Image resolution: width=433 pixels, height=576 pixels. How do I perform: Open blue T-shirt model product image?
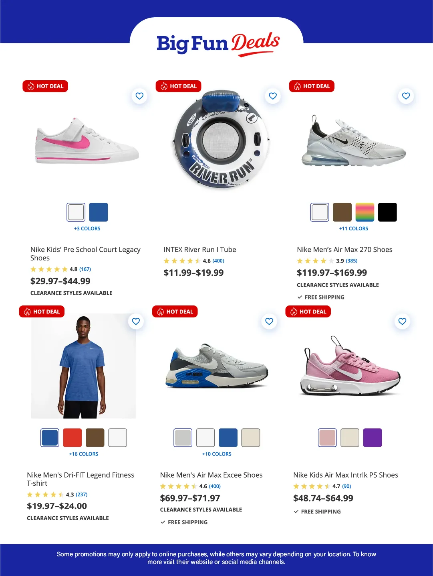[84, 366]
